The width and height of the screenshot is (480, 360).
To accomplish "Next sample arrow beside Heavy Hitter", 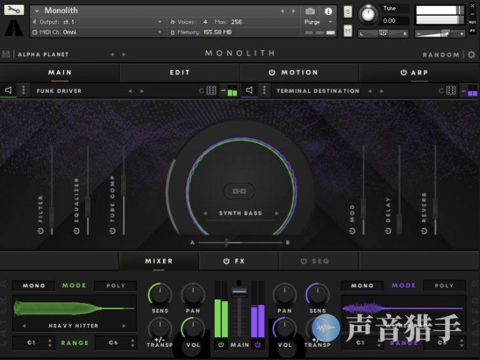I will (124, 326).
